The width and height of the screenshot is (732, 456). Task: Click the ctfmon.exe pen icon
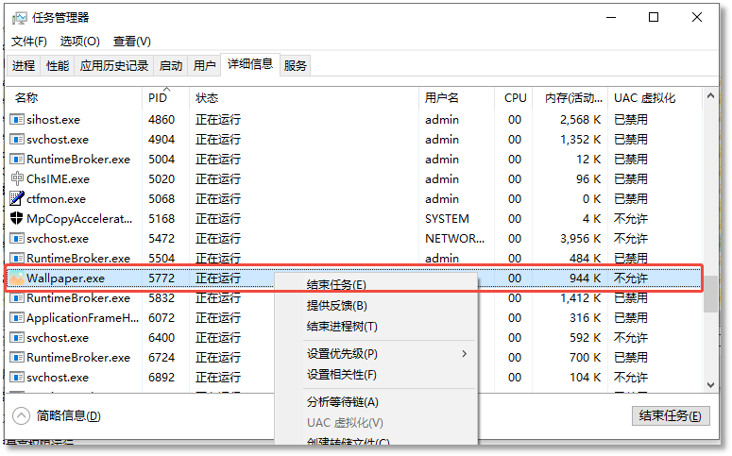tap(17, 198)
